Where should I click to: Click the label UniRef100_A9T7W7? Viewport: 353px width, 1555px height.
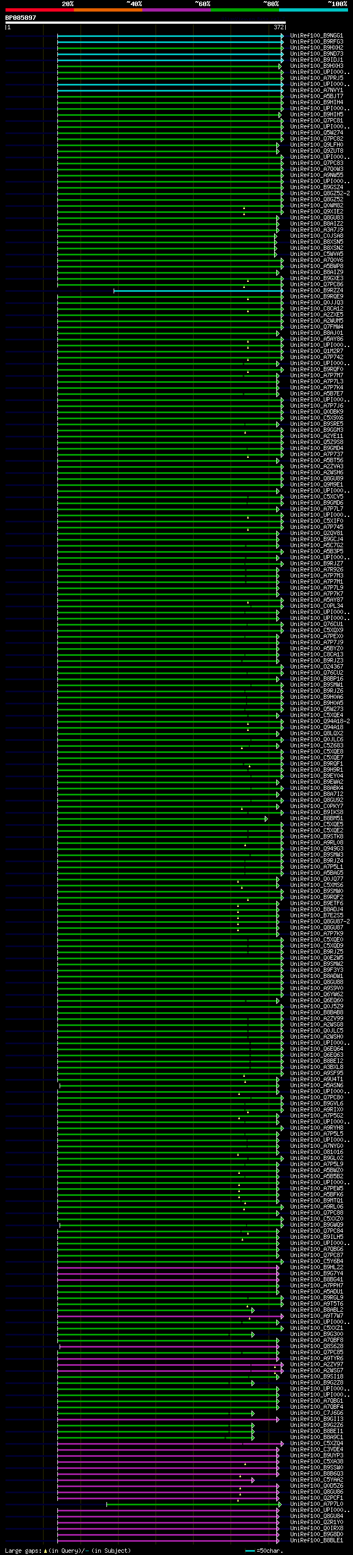click(316, 1316)
